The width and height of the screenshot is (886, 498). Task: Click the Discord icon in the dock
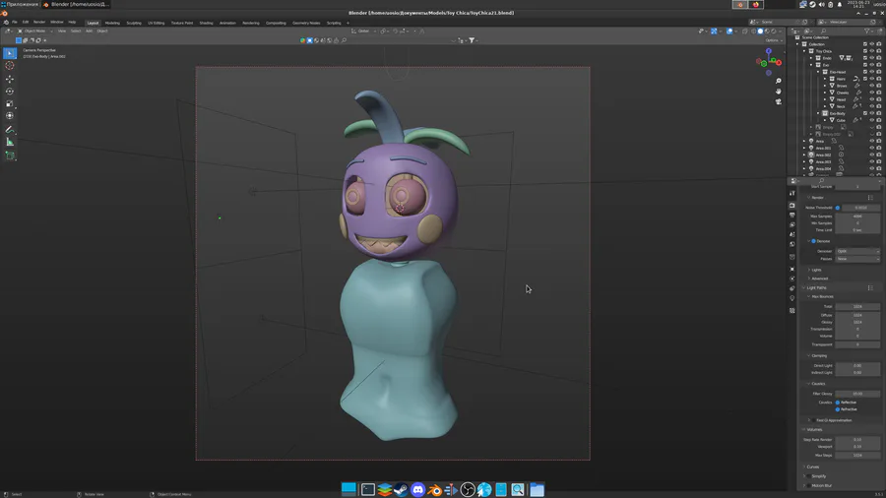417,489
